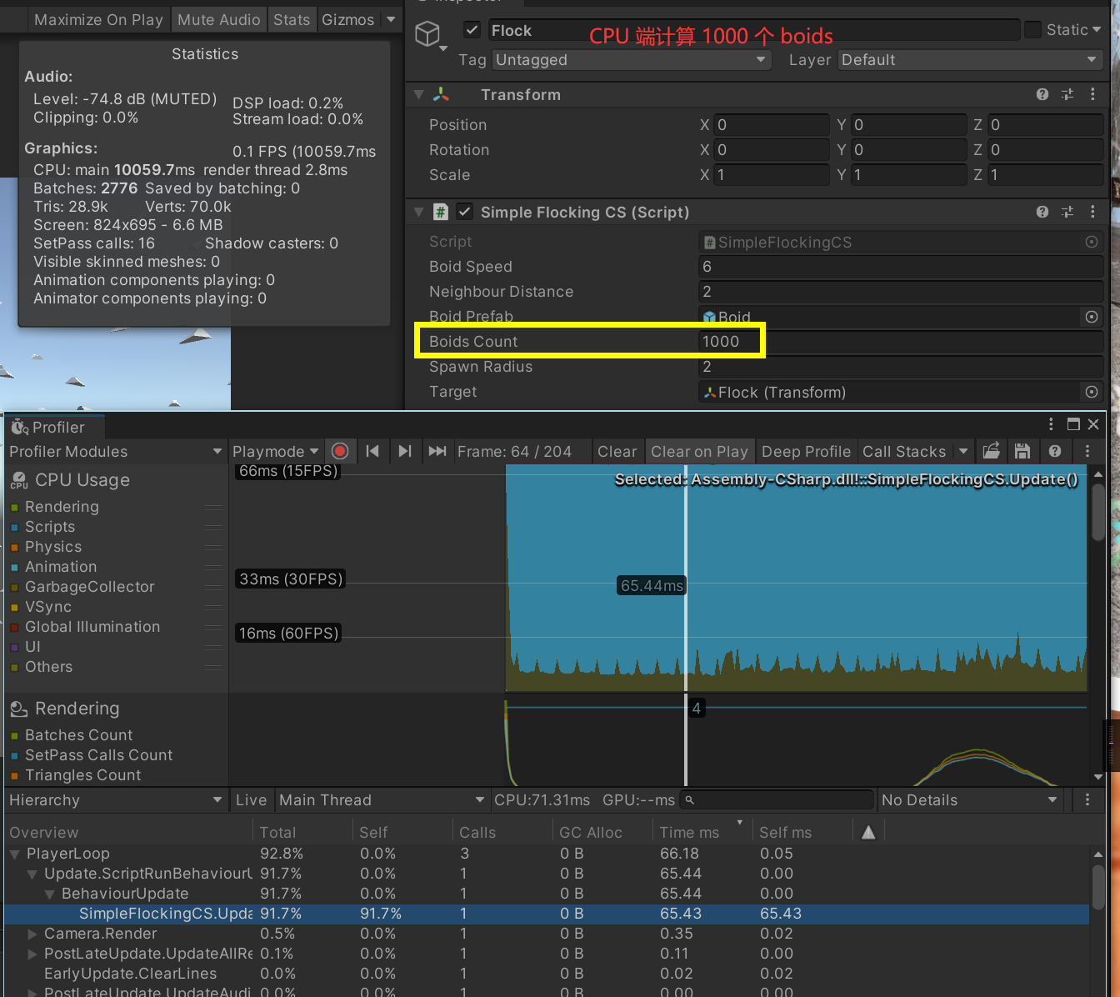Open the Playmode target dropdown

click(x=276, y=451)
